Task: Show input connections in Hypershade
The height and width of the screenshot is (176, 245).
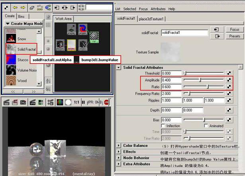Action: click(57, 8)
